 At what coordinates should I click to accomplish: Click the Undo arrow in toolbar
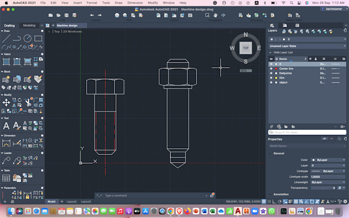[x=92, y=15]
